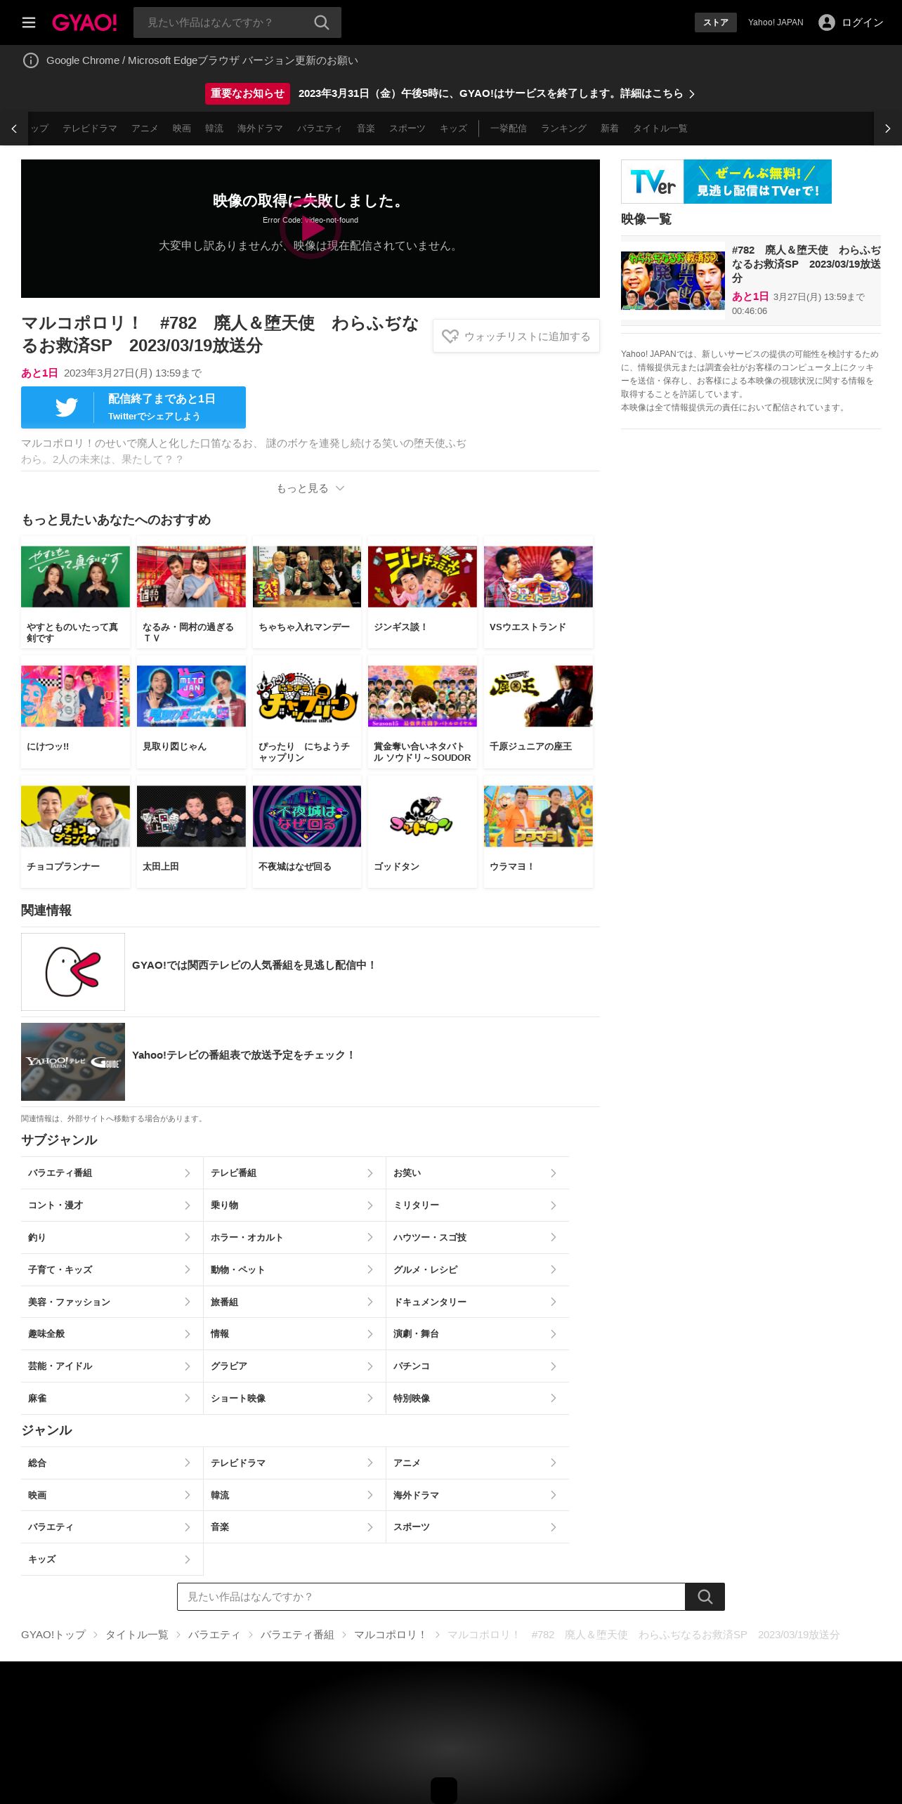Open #782 episode thumbnail in 映像一覧

point(673,281)
